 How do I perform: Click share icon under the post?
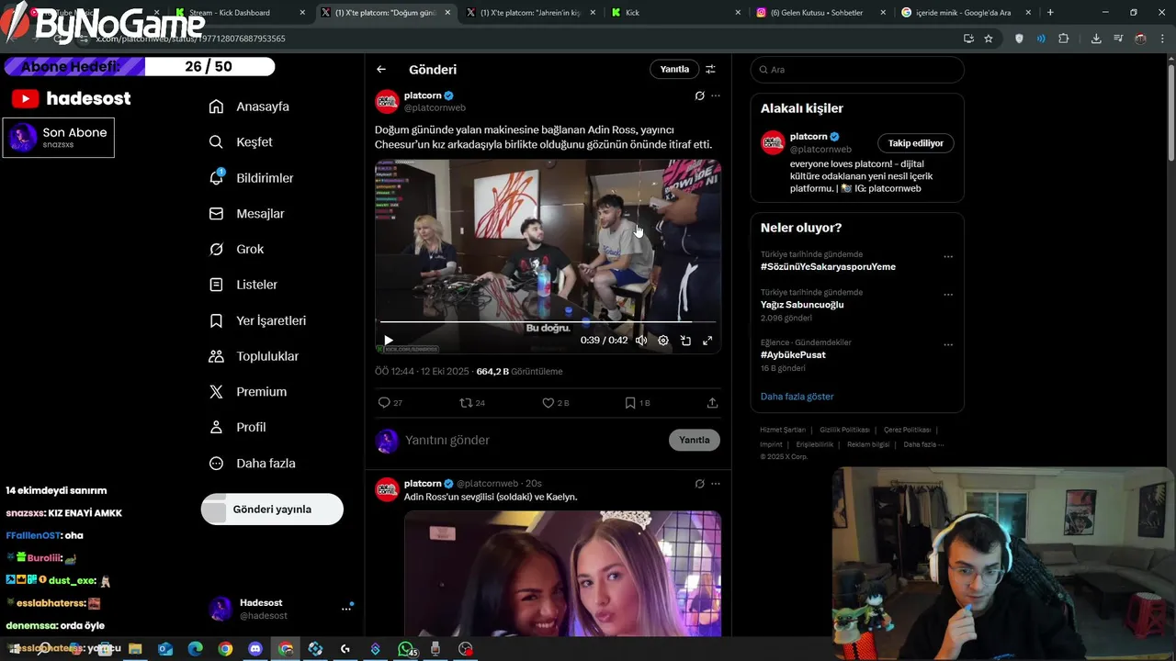point(712,403)
